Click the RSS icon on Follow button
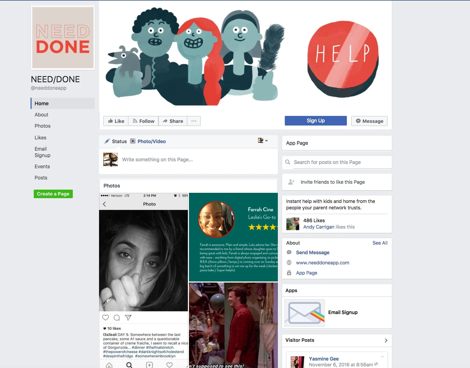The width and height of the screenshot is (470, 368). pos(135,121)
